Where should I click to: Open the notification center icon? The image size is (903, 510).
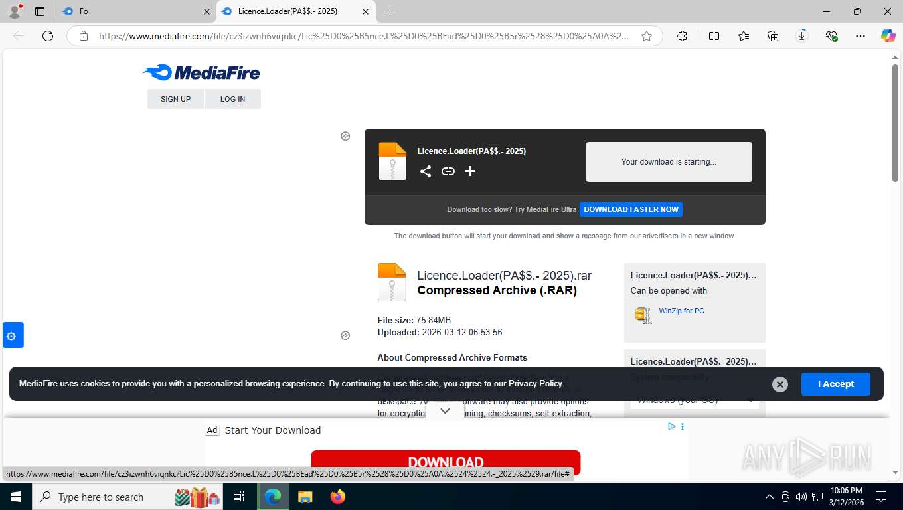(881, 497)
